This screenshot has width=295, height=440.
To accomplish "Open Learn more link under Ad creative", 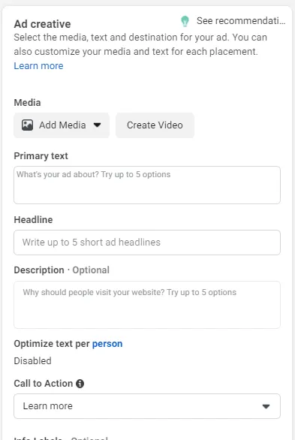I will (39, 66).
